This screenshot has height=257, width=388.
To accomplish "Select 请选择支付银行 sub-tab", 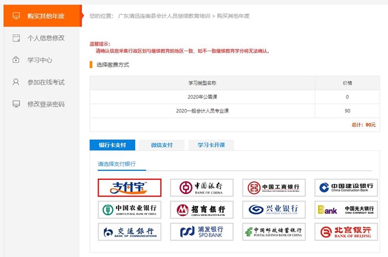I will 117,164.
